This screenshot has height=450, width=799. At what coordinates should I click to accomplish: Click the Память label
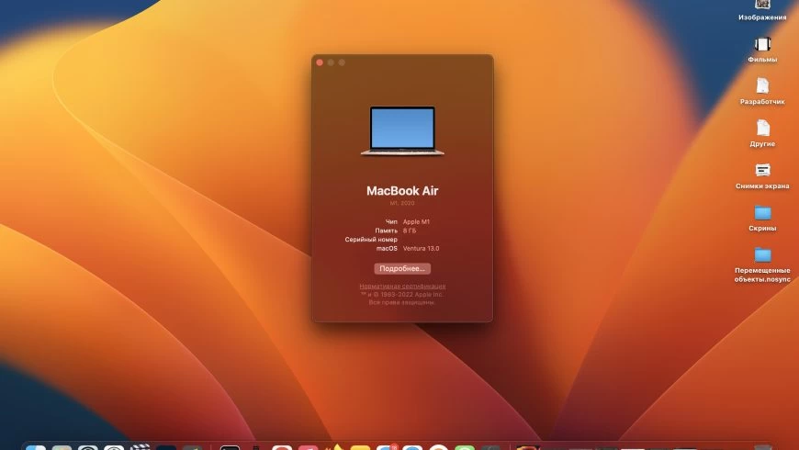pos(387,231)
